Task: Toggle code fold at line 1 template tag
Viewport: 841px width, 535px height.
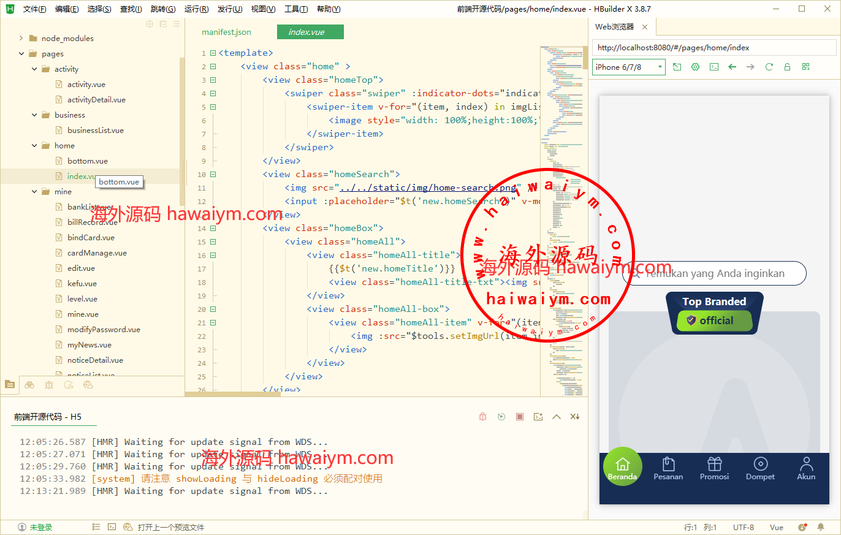Action: [213, 53]
